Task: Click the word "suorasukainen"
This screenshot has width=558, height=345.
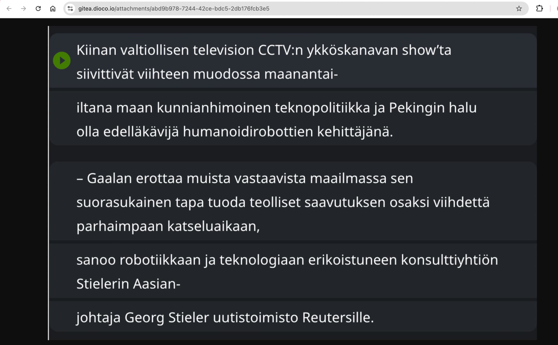Action: (x=124, y=202)
